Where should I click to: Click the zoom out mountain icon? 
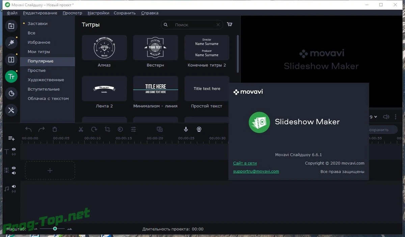tap(36, 229)
